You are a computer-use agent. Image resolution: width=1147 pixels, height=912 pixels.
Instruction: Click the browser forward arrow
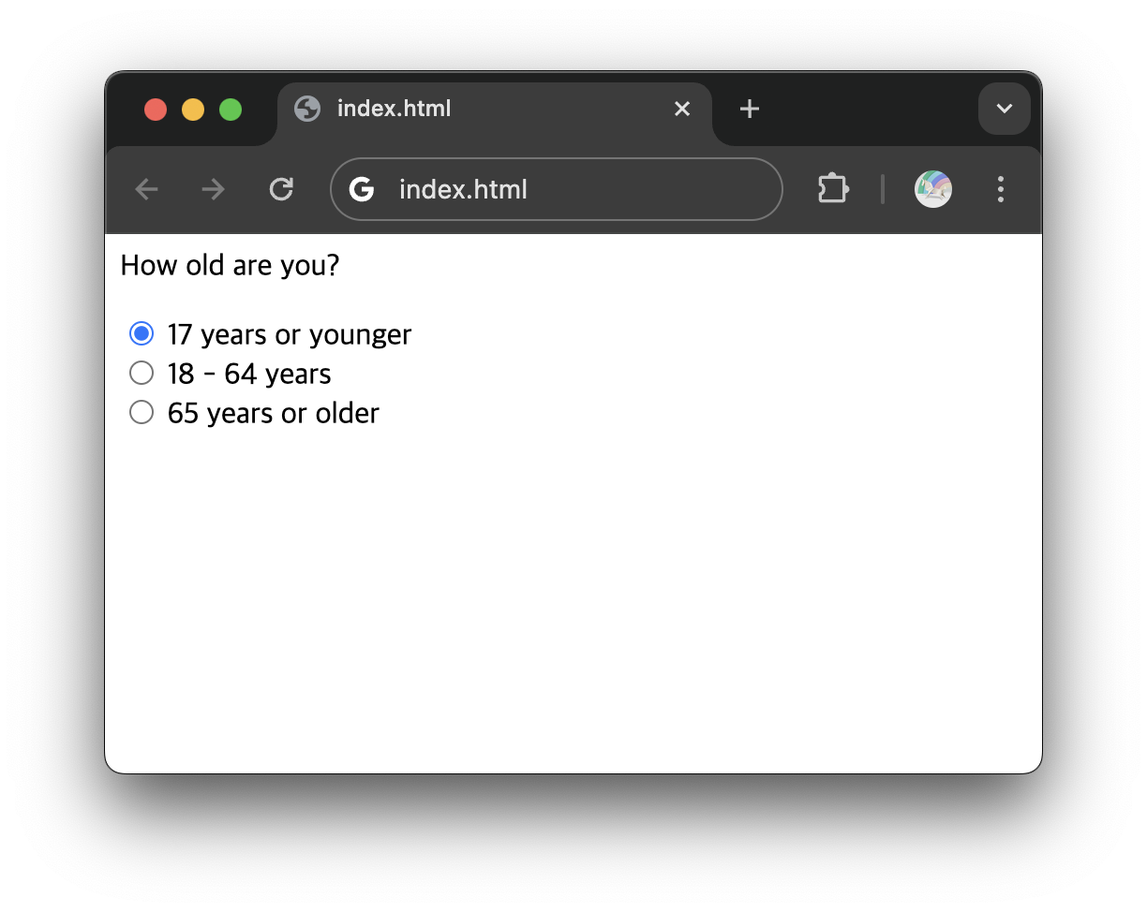(214, 190)
